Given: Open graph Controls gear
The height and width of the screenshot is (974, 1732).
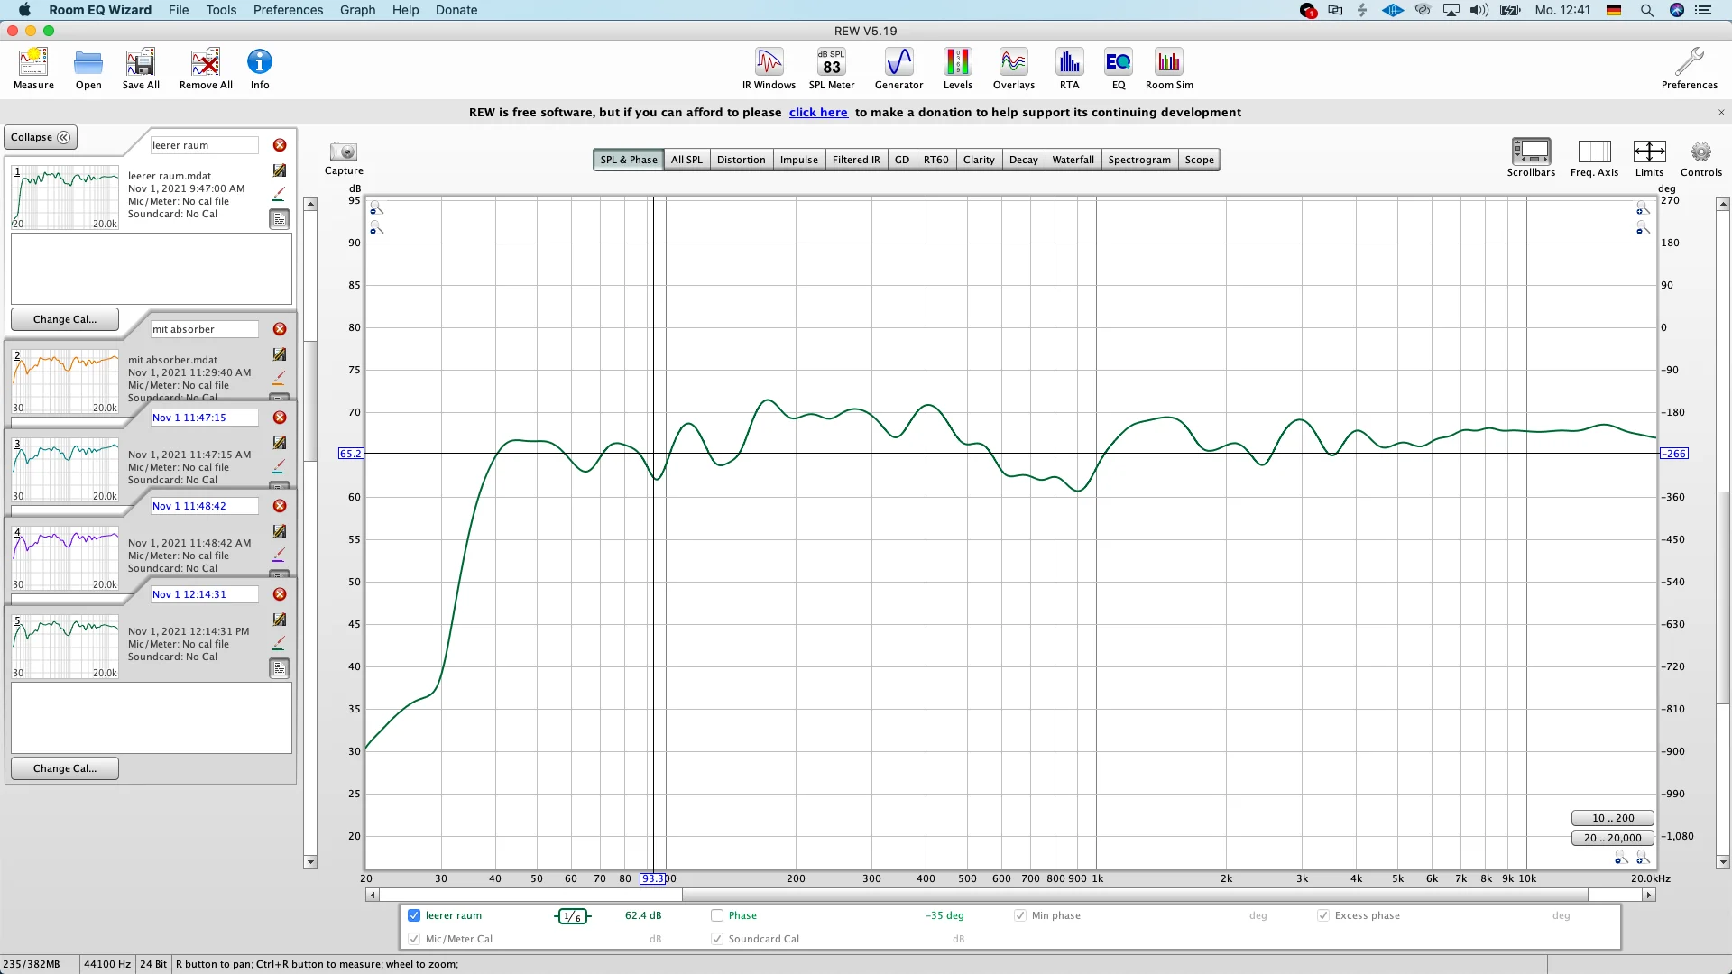Looking at the screenshot, I should pos(1701,158).
